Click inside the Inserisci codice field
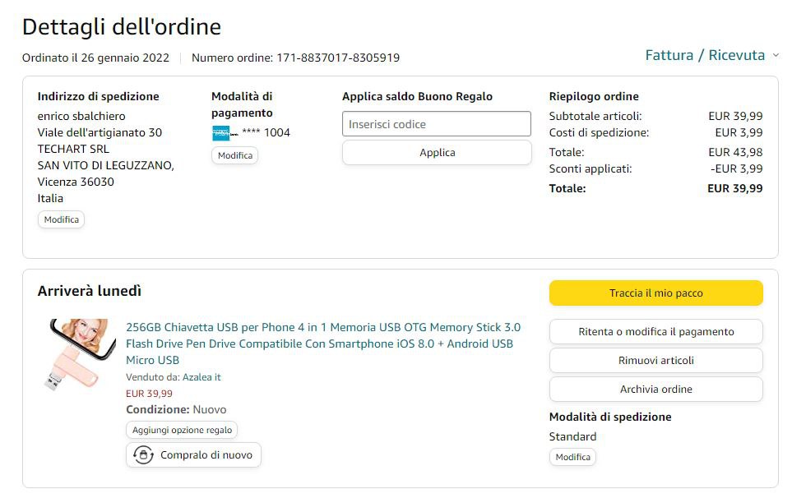 (436, 124)
